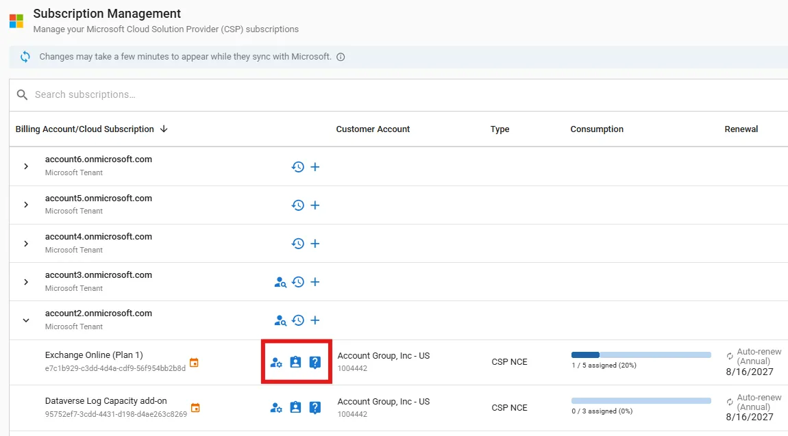Expand the account3.onmicrosoft.com row
Screen dimensions: 788x436
pyautogui.click(x=26, y=282)
